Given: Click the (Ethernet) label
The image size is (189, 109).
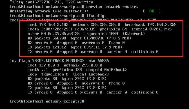Looking at the screenshot, I should click(x=134, y=34).
